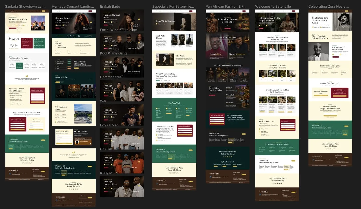Click 'A Weekend Of Stories, Places, And Traditions.'

[x=277, y=67]
